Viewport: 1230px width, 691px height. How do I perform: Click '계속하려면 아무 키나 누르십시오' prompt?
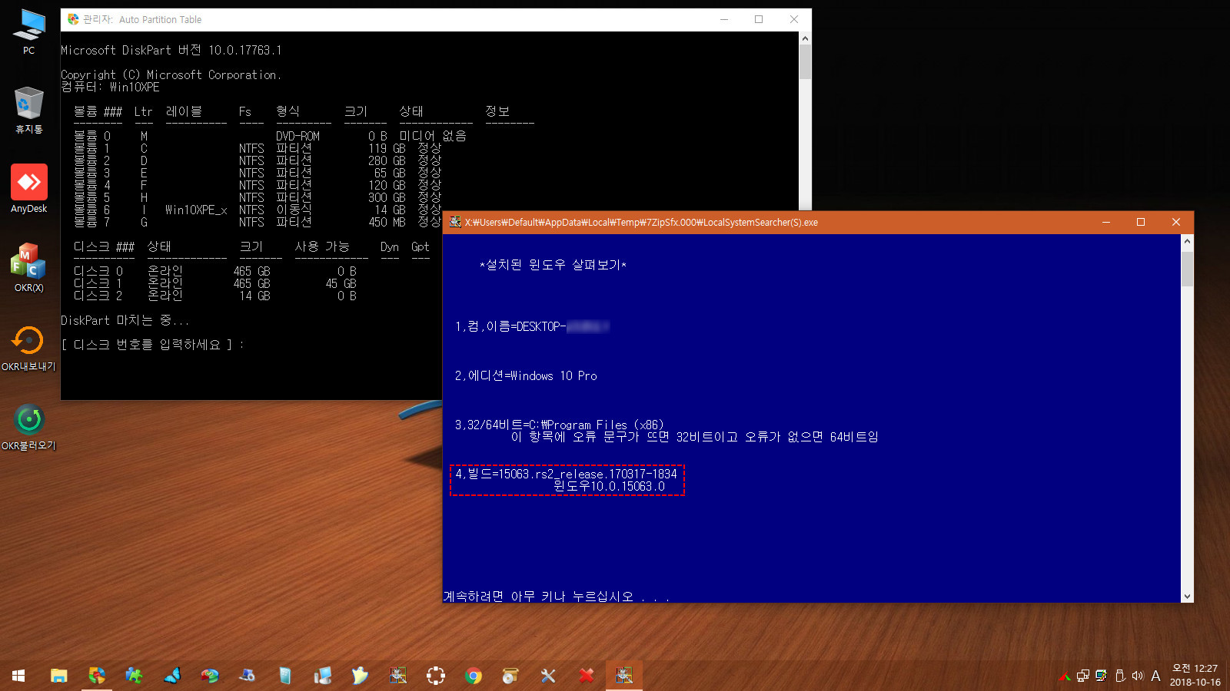pyautogui.click(x=557, y=597)
